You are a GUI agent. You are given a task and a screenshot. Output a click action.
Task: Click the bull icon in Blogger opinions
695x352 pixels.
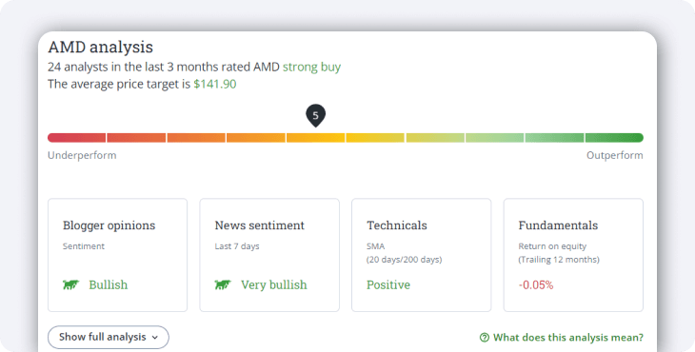point(70,284)
